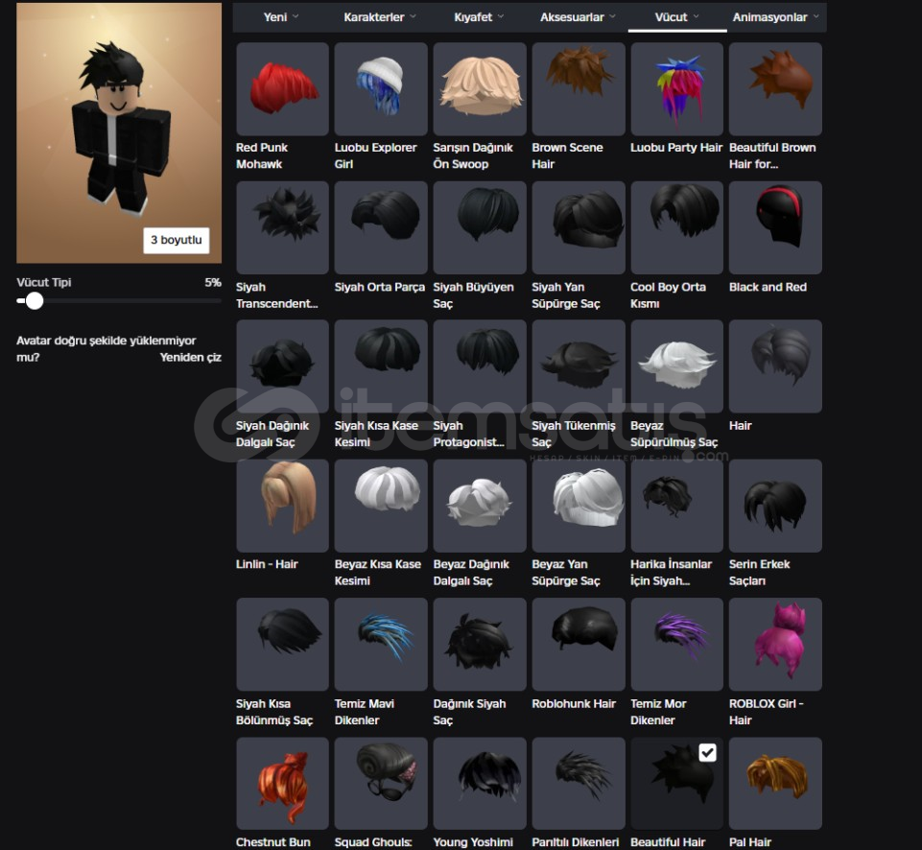Go to the Animasyonlar tab
922x850 pixels.
point(775,17)
